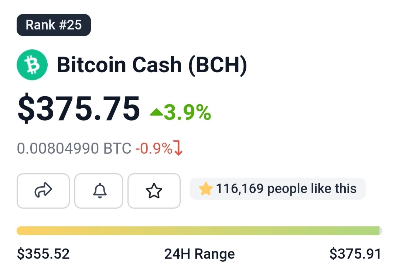This screenshot has height=278, width=399.
Task: Click the red downward arrow beside -0.9%
Action: [178, 148]
